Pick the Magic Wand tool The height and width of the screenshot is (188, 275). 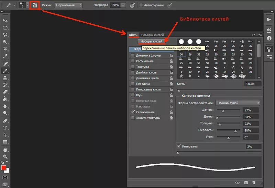point(5,42)
